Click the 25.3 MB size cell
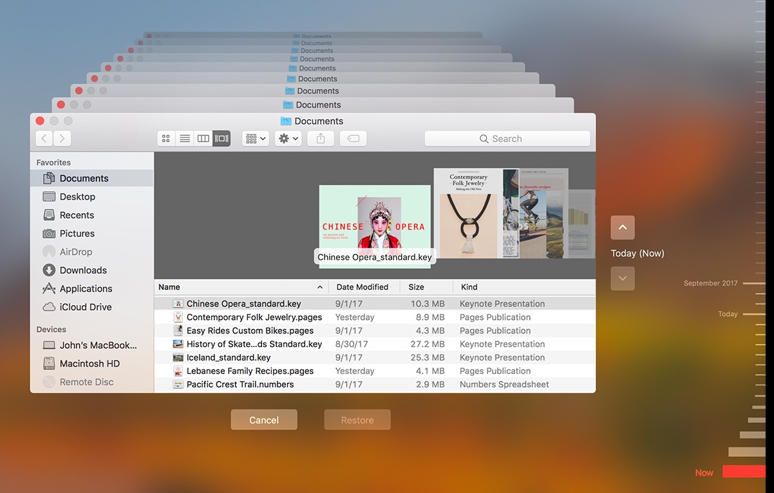Image resolution: width=774 pixels, height=493 pixels. [428, 358]
